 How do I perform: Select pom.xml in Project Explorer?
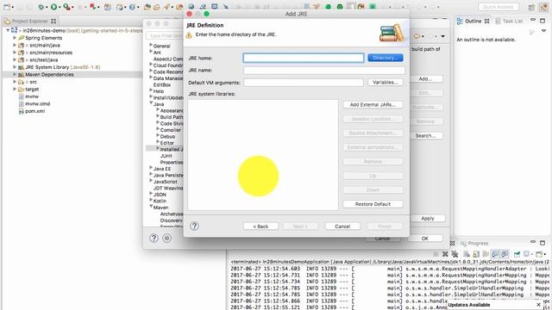point(34,111)
